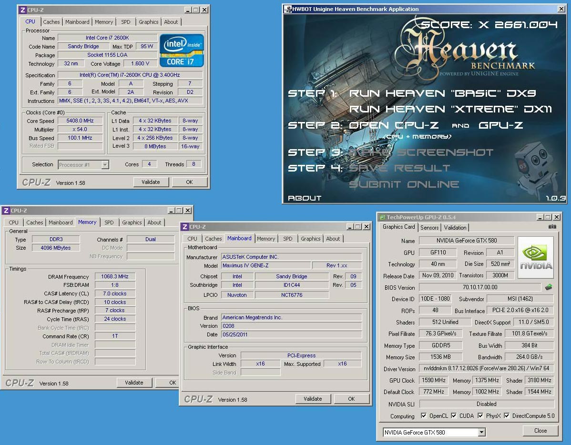Image resolution: width=571 pixels, height=445 pixels.
Task: Expand the Processor #1 selection dropdown
Action: tap(105, 165)
